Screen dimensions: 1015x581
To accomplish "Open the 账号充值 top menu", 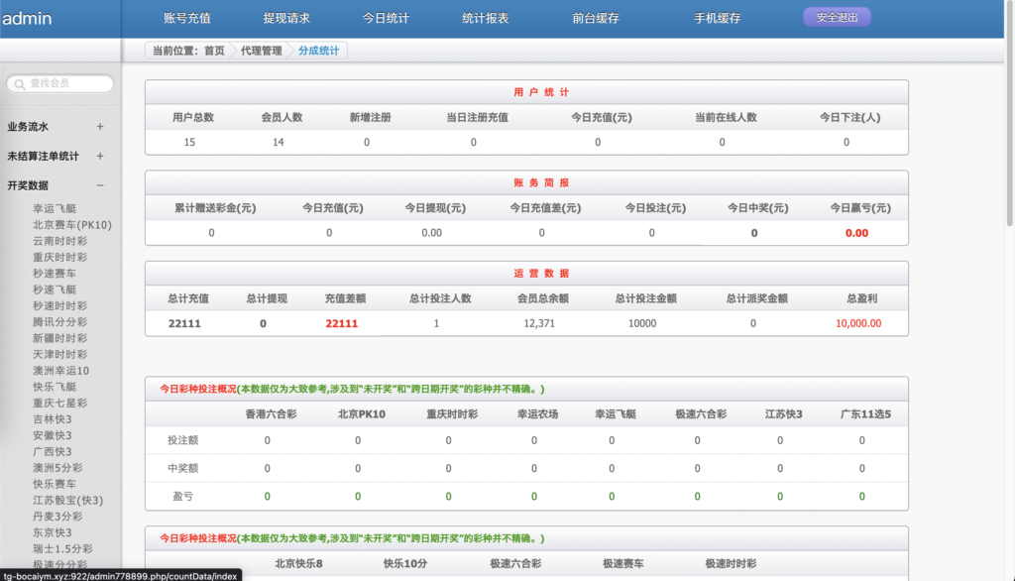I will (x=186, y=18).
